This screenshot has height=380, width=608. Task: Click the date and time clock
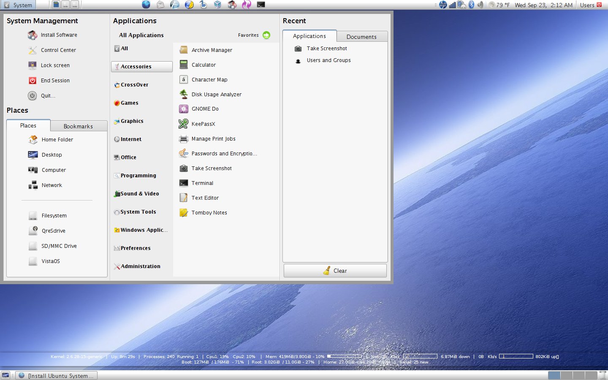tap(543, 5)
